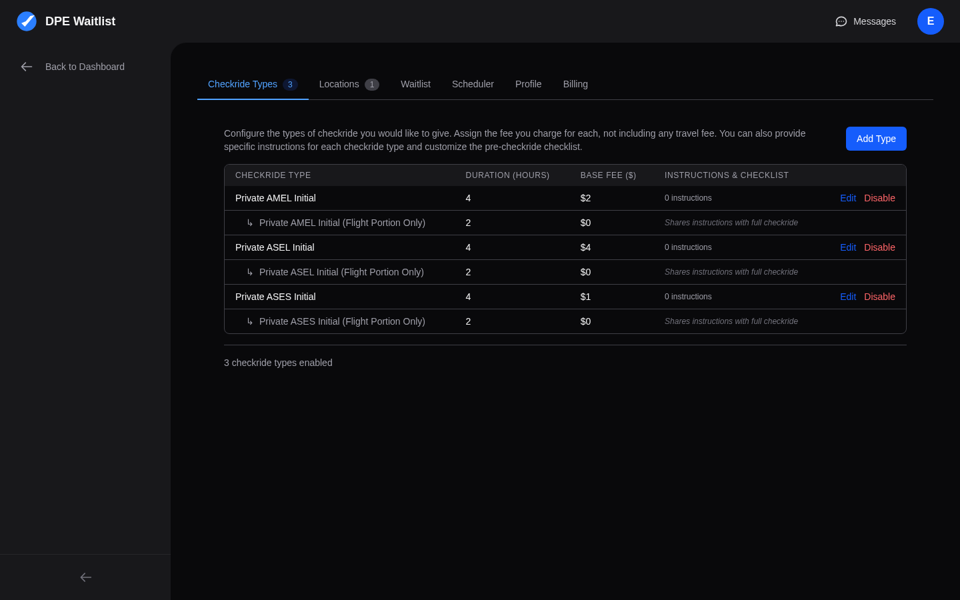Select the Checkride Types tab
The height and width of the screenshot is (600, 960).
tap(243, 84)
